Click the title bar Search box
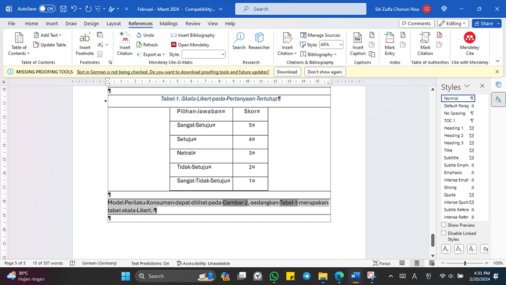The width and height of the screenshot is (506, 285). click(301, 9)
